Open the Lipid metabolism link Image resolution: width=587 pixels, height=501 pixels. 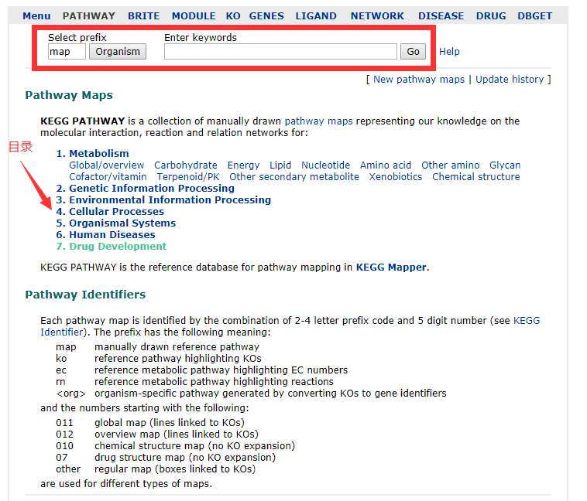280,165
